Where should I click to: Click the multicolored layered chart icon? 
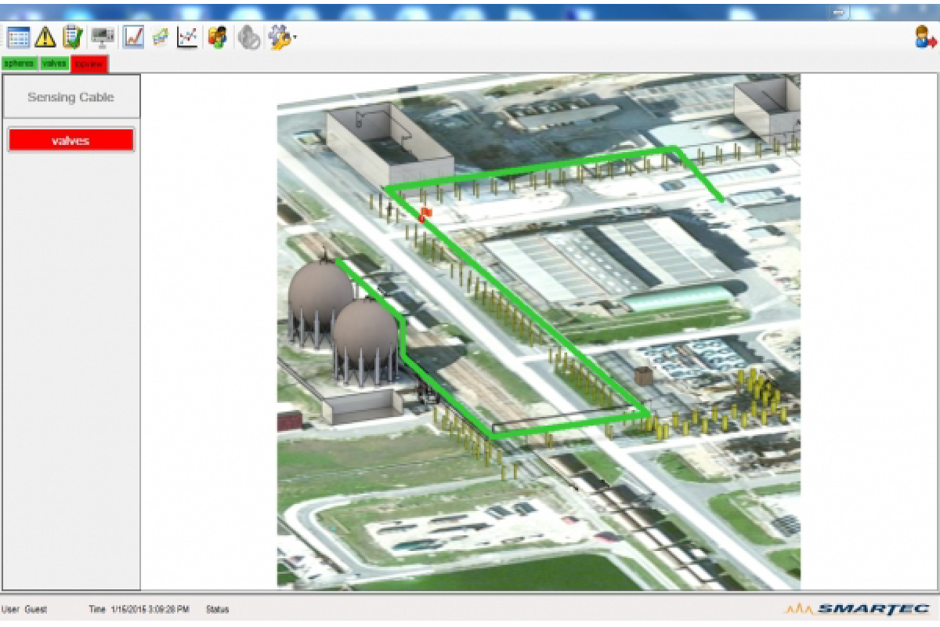coord(161,37)
